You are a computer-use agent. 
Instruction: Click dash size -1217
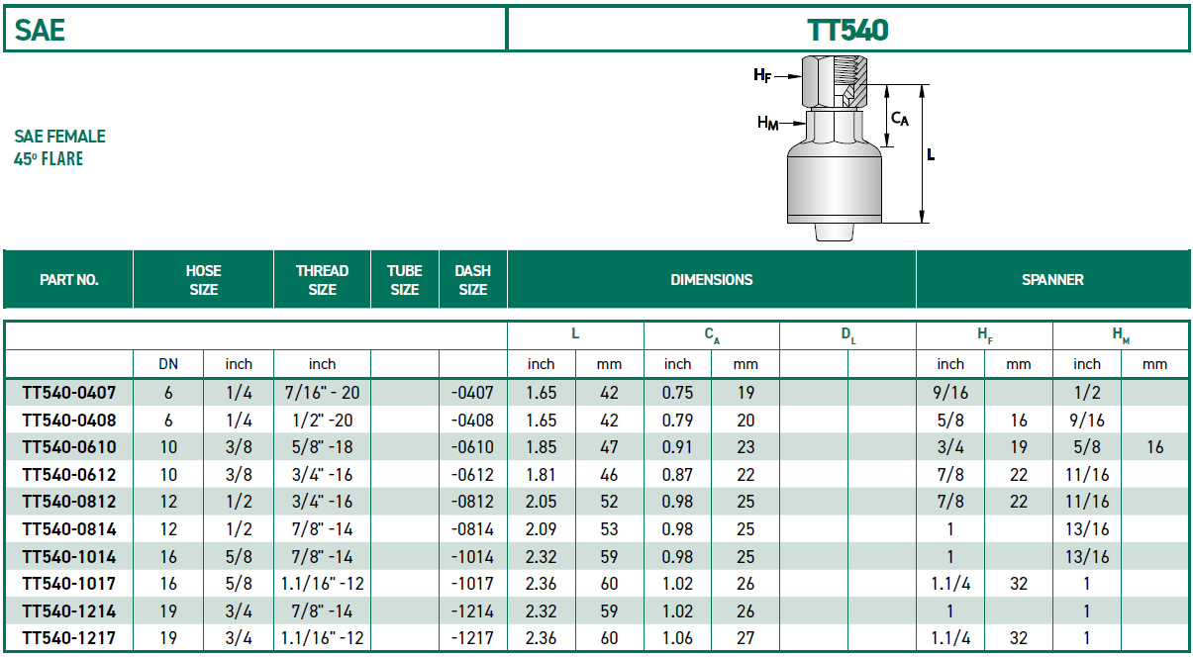click(472, 638)
